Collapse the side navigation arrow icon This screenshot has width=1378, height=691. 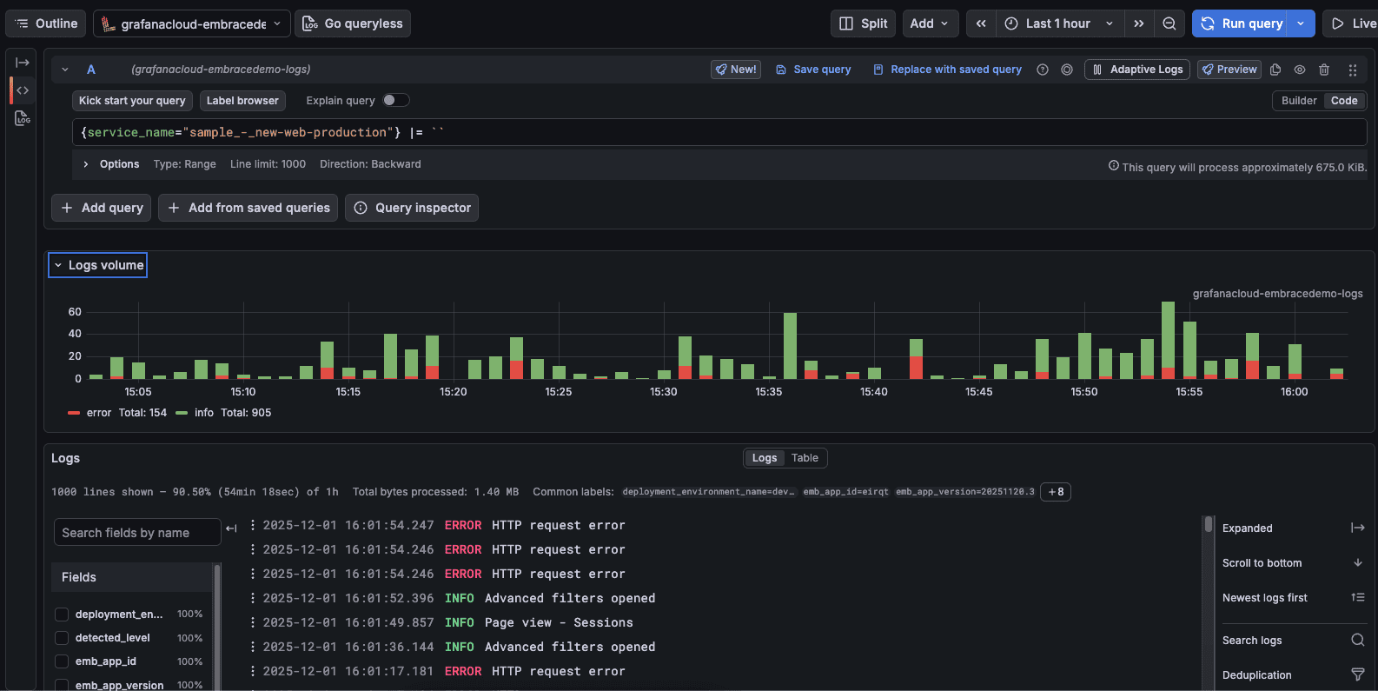click(x=23, y=63)
